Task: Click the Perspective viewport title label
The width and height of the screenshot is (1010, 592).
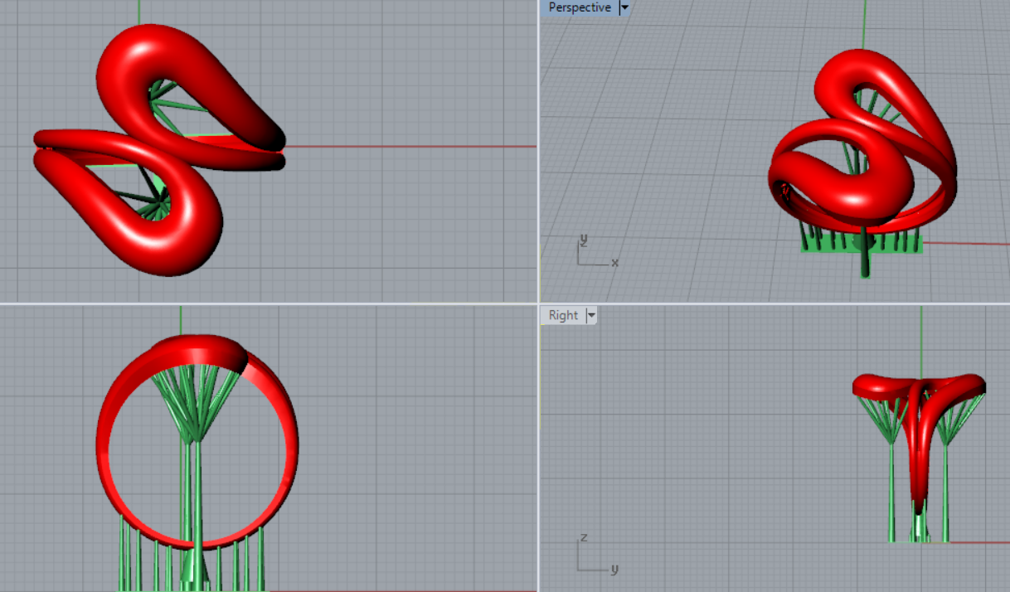Action: 579,7
